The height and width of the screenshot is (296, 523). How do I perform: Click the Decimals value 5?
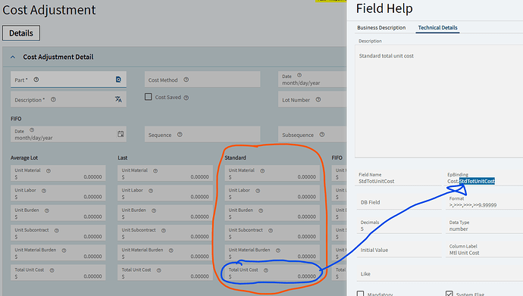point(362,229)
